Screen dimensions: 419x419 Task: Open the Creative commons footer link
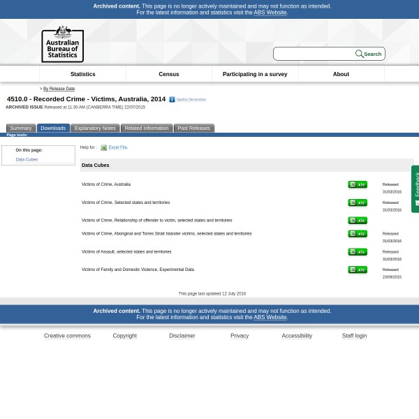click(x=67, y=336)
